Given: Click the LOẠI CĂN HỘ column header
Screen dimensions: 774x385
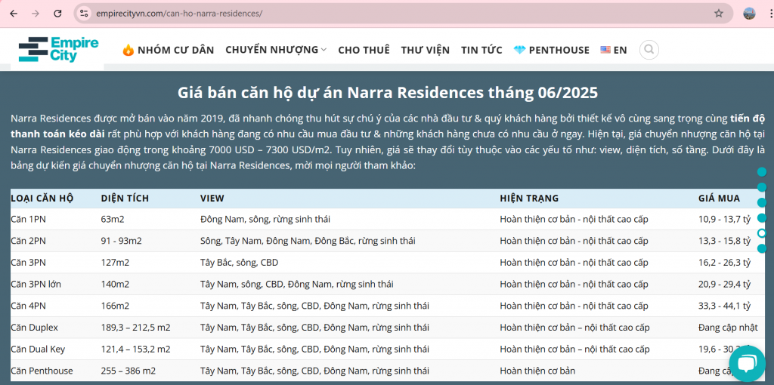Looking at the screenshot, I should tap(42, 199).
